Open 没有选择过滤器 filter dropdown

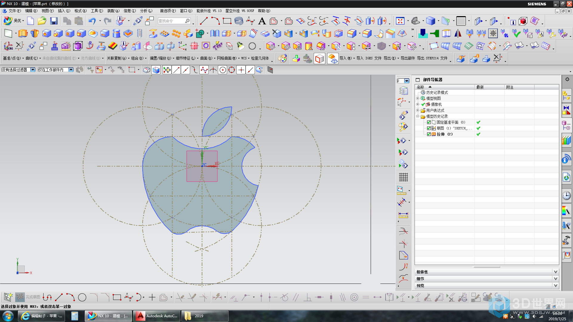(x=33, y=70)
